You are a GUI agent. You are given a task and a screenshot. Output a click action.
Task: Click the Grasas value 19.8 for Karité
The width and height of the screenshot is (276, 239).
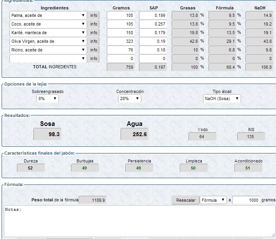pyautogui.click(x=186, y=33)
